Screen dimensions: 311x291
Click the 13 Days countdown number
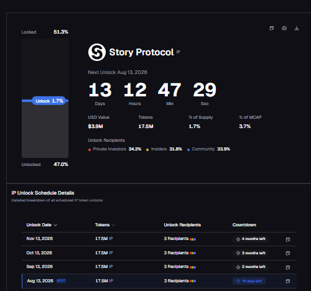click(x=100, y=90)
